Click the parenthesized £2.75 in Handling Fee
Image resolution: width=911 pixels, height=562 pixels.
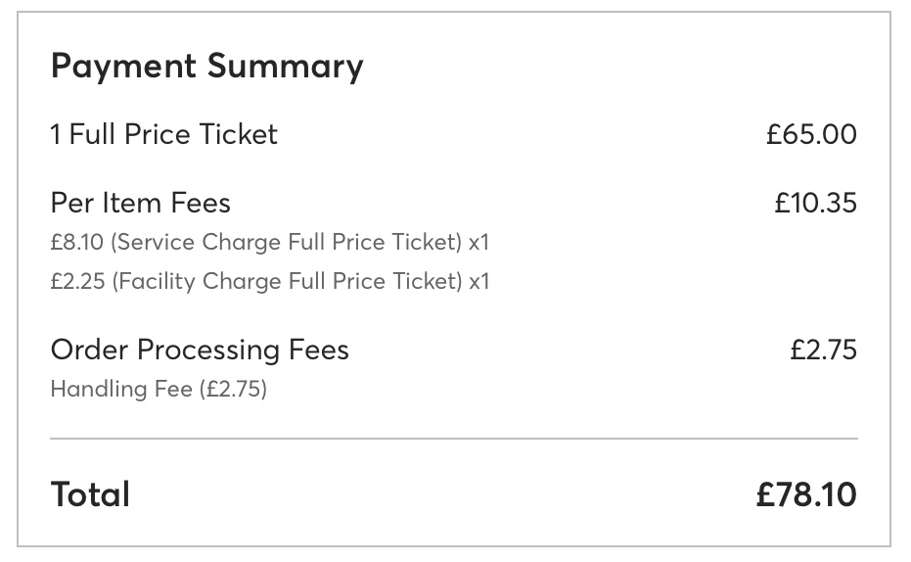tap(233, 389)
